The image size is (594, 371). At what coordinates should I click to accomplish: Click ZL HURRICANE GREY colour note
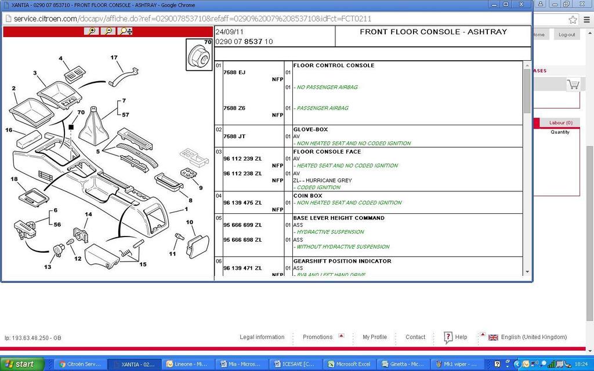[323, 180]
